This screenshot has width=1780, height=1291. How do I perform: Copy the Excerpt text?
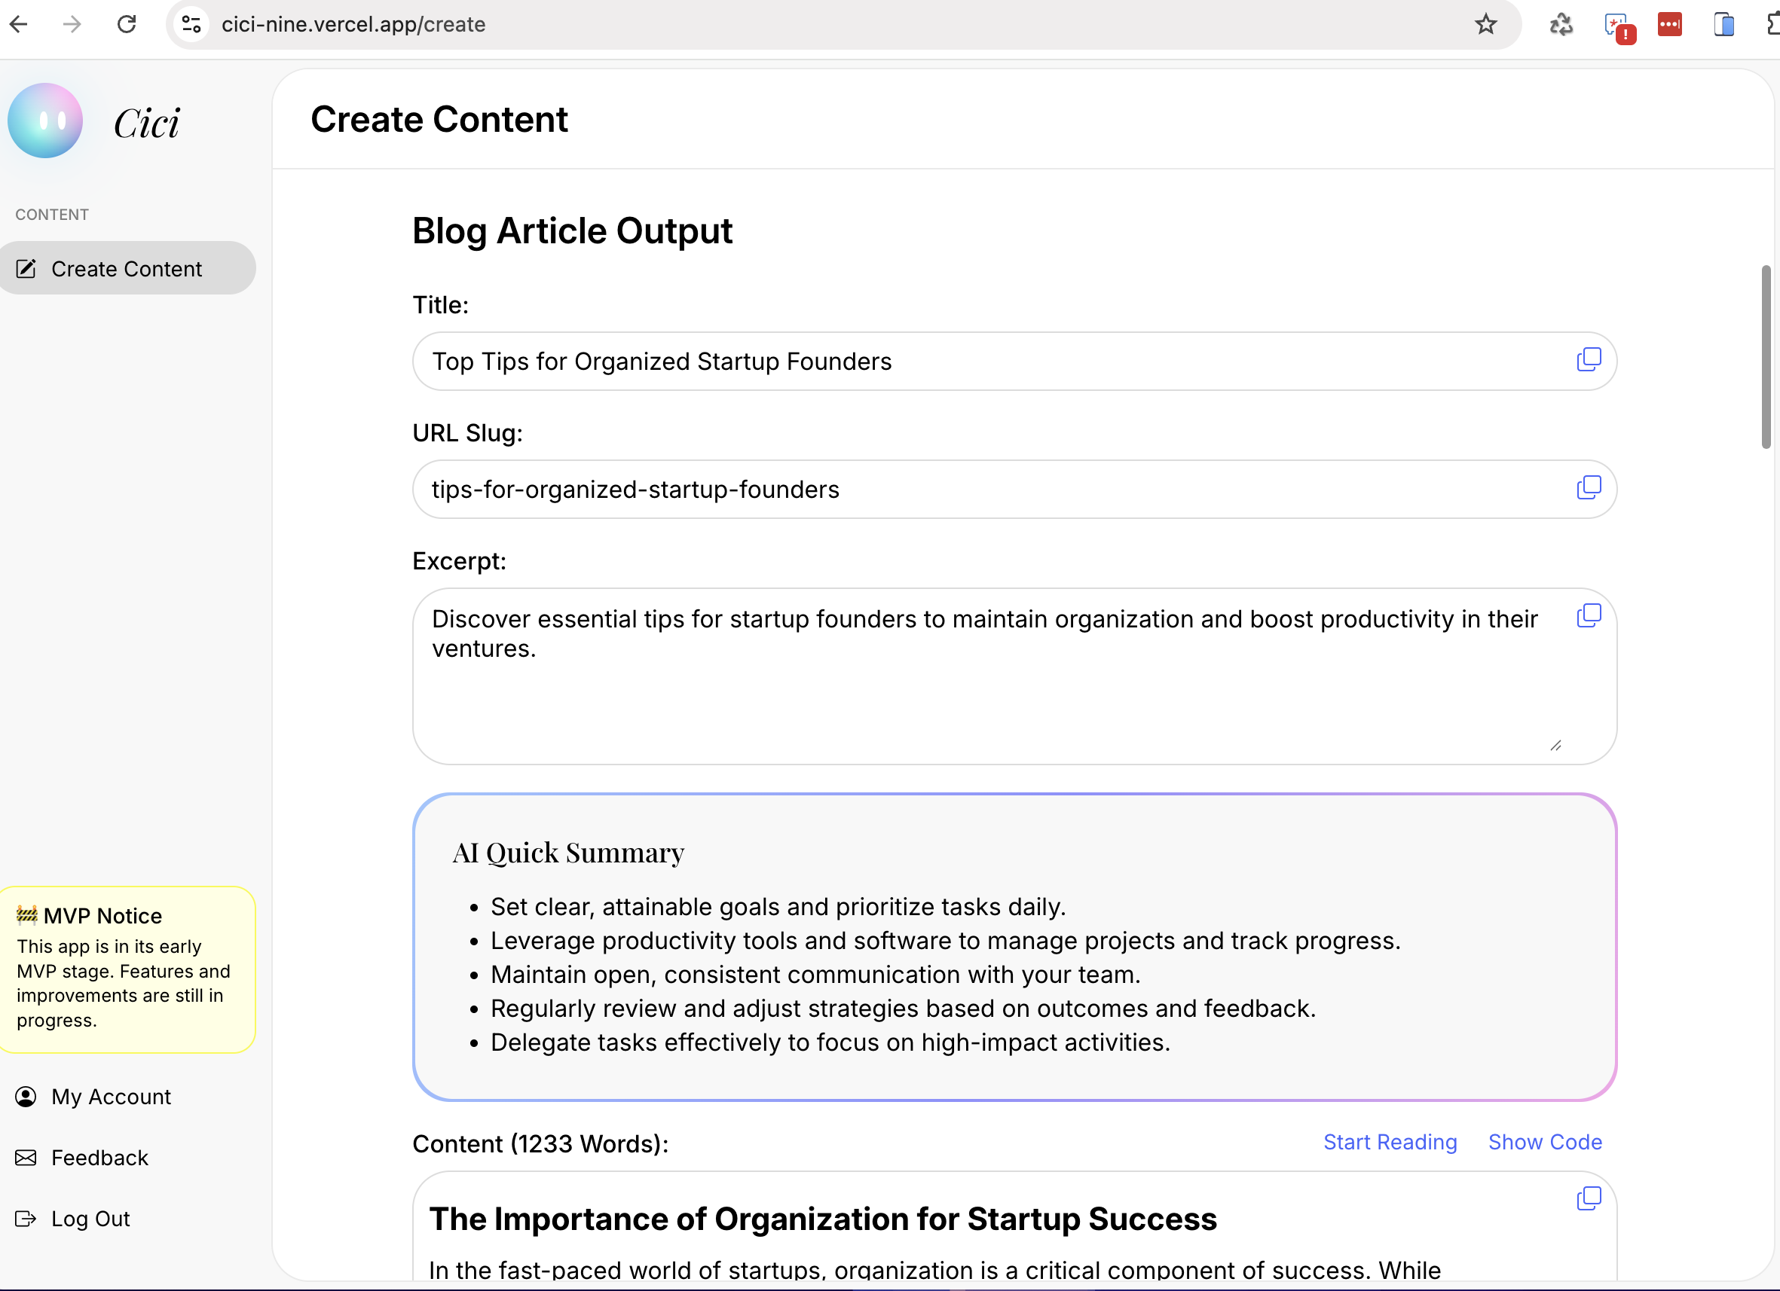click(1589, 615)
